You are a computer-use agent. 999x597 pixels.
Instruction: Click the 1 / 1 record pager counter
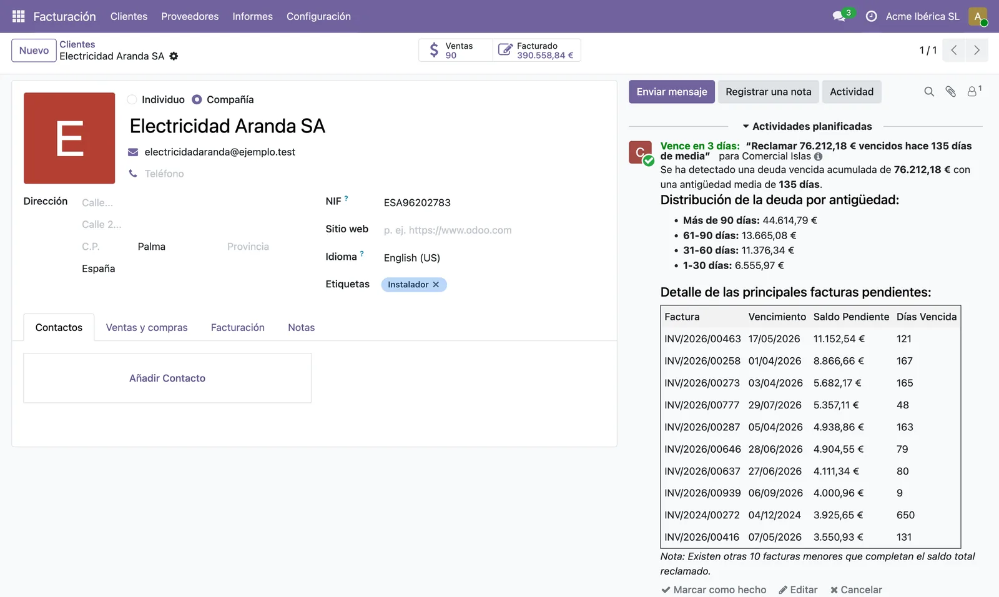928,51
